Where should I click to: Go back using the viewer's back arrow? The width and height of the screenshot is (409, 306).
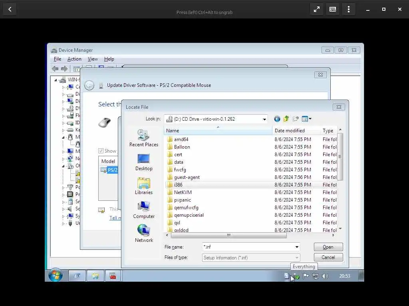tap(10, 10)
